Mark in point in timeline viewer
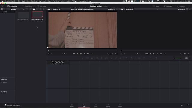The height and width of the screenshot is (108, 192). point(185,54)
